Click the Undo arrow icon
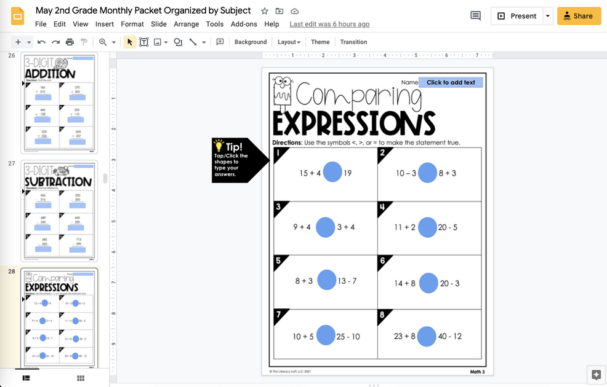 (x=41, y=42)
